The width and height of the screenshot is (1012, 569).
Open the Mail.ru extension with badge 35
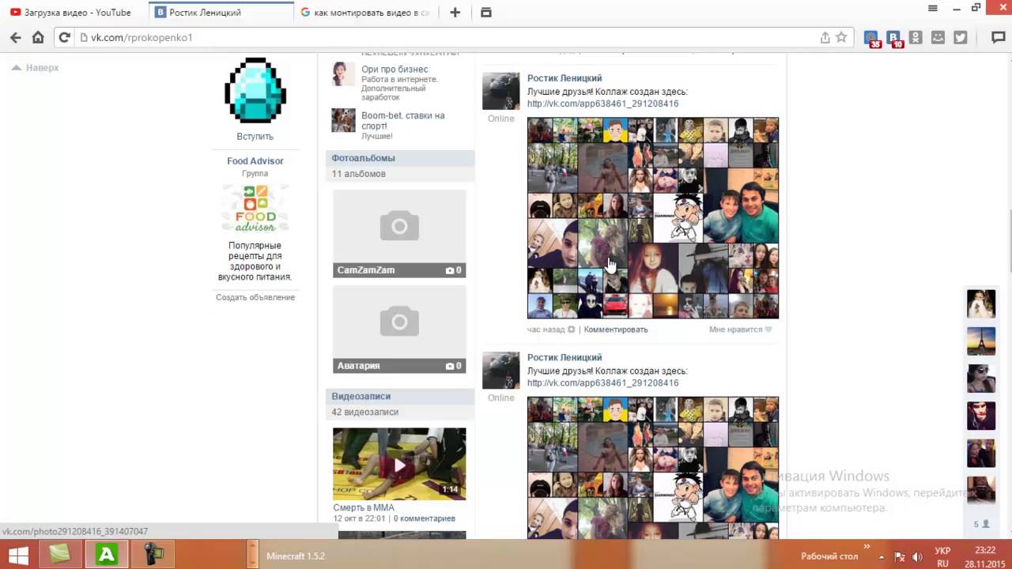point(871,38)
